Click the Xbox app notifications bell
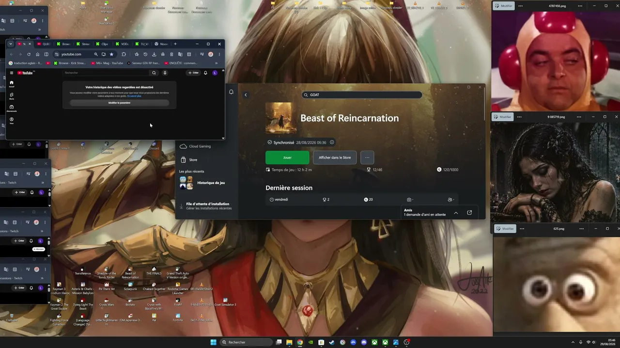Screen dimensions: 620x348 231,92
